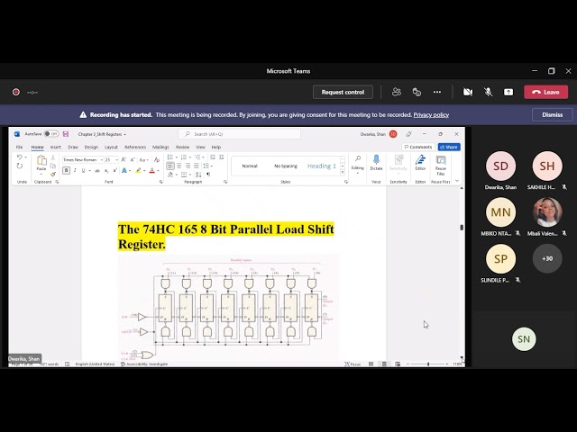The height and width of the screenshot is (432, 577).
Task: Click Decrease Indent icon
Action: pos(213,157)
